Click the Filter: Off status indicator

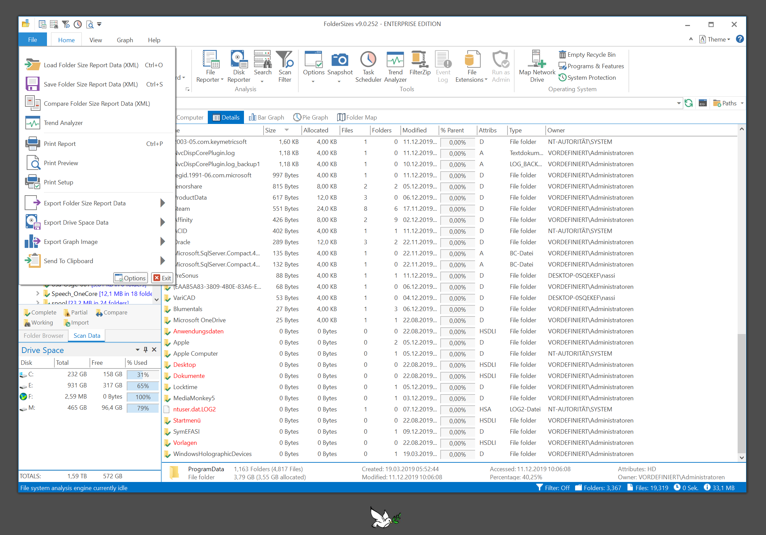pos(553,488)
